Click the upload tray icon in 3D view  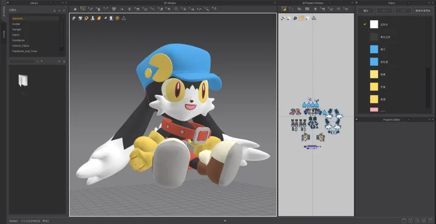(x=124, y=18)
